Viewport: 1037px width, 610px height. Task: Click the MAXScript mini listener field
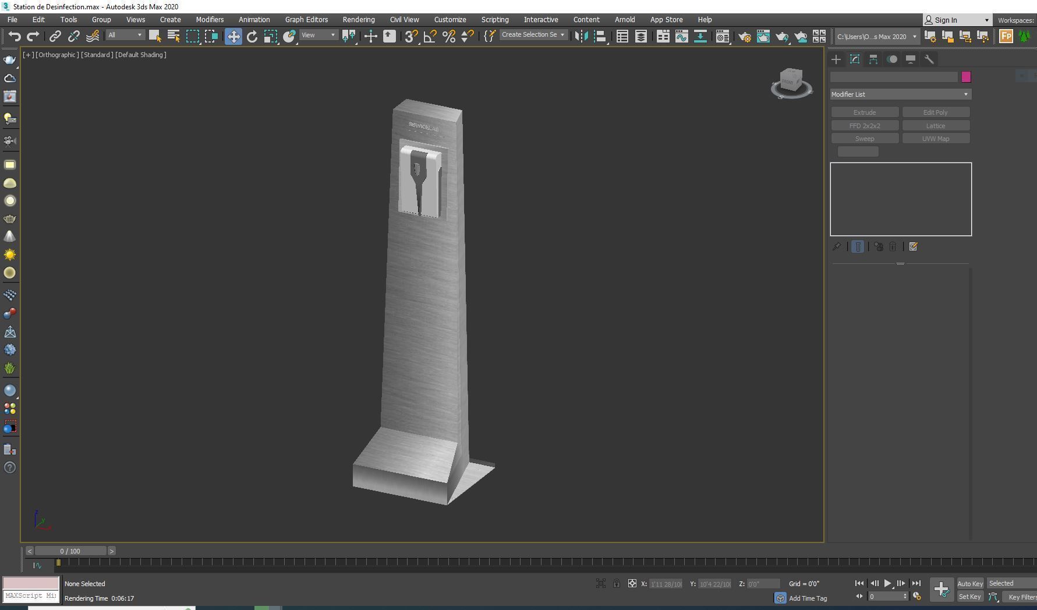point(31,596)
